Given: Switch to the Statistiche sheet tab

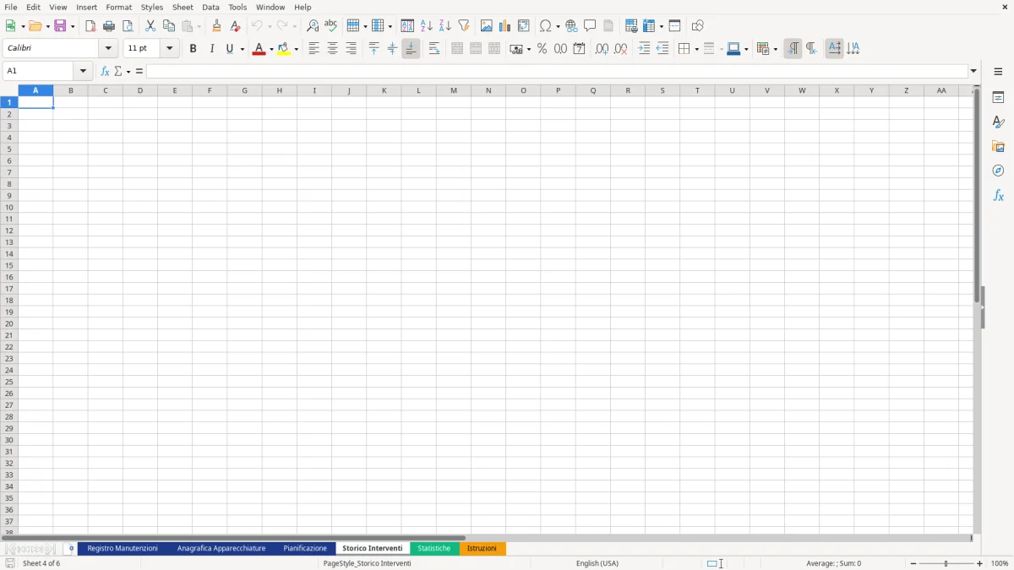Looking at the screenshot, I should click(434, 548).
